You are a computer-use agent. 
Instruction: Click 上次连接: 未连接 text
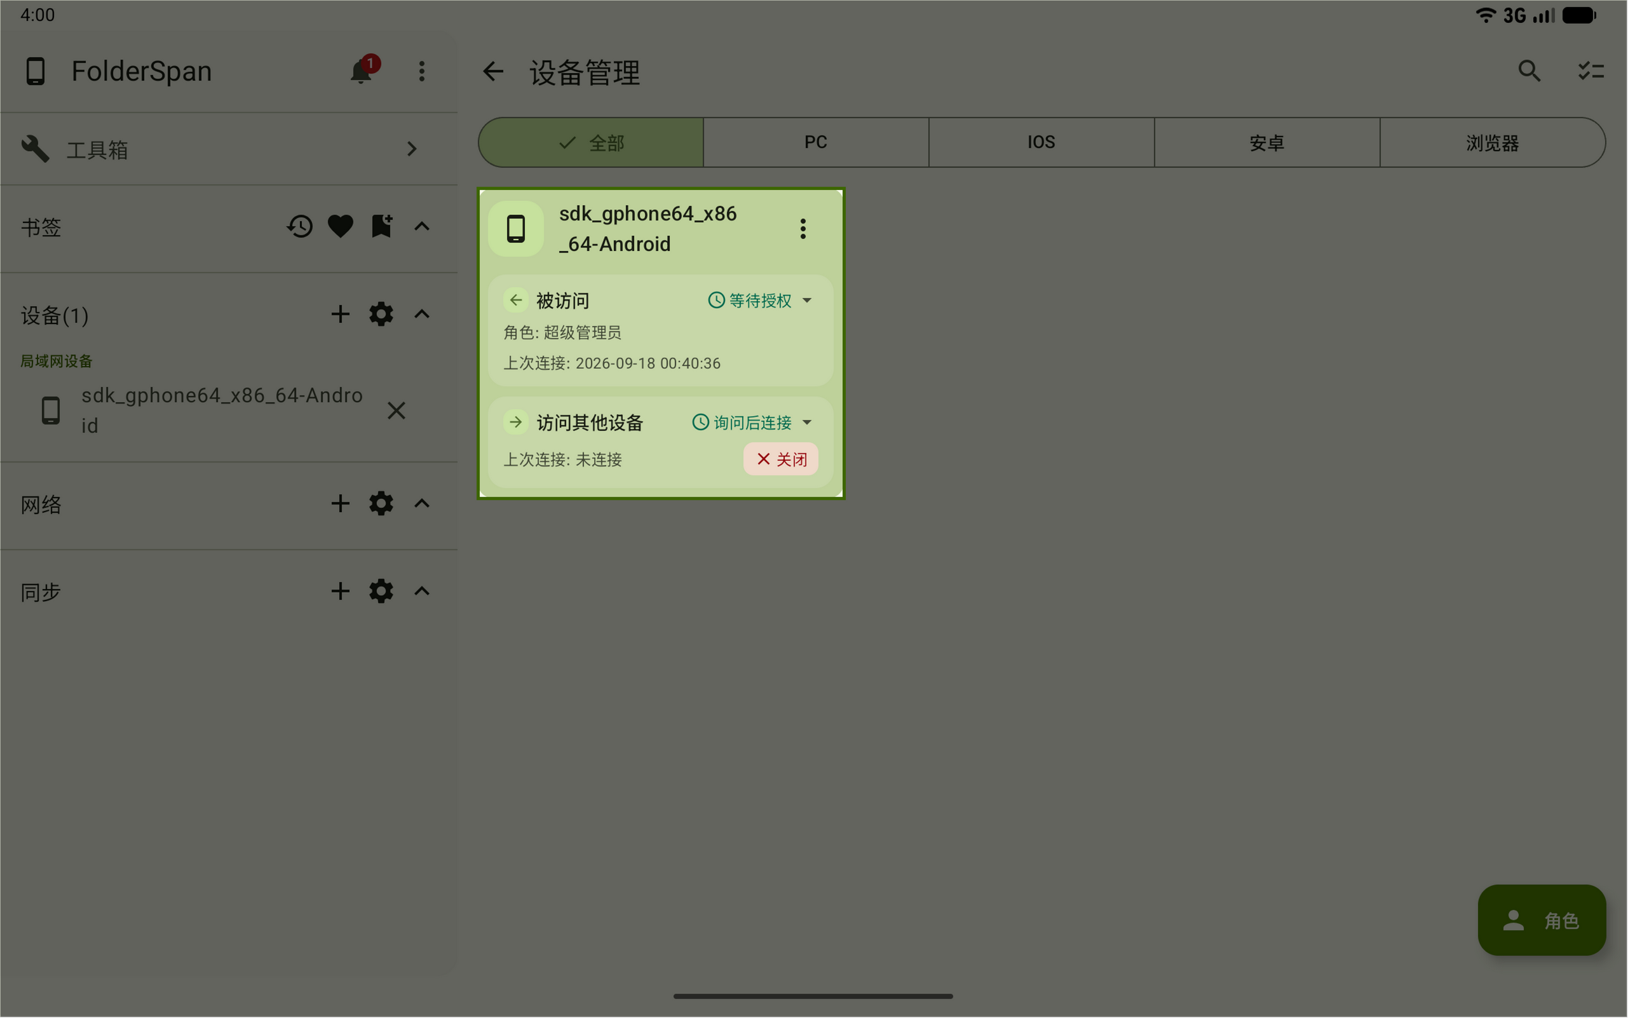coord(563,460)
